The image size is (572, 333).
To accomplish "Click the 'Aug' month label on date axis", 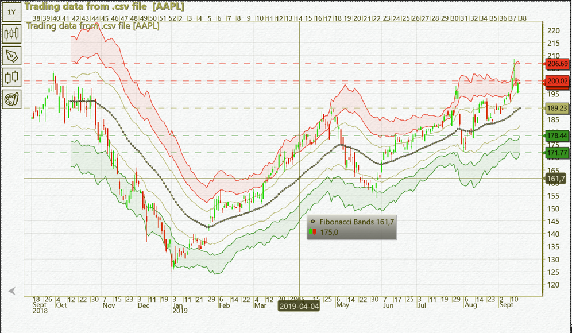I will [x=470, y=305].
